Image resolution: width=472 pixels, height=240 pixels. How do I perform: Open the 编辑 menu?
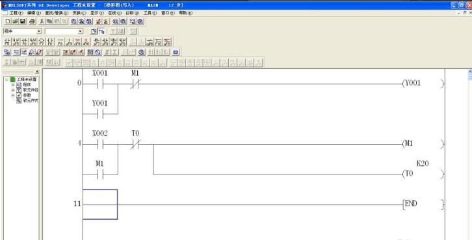coord(34,13)
